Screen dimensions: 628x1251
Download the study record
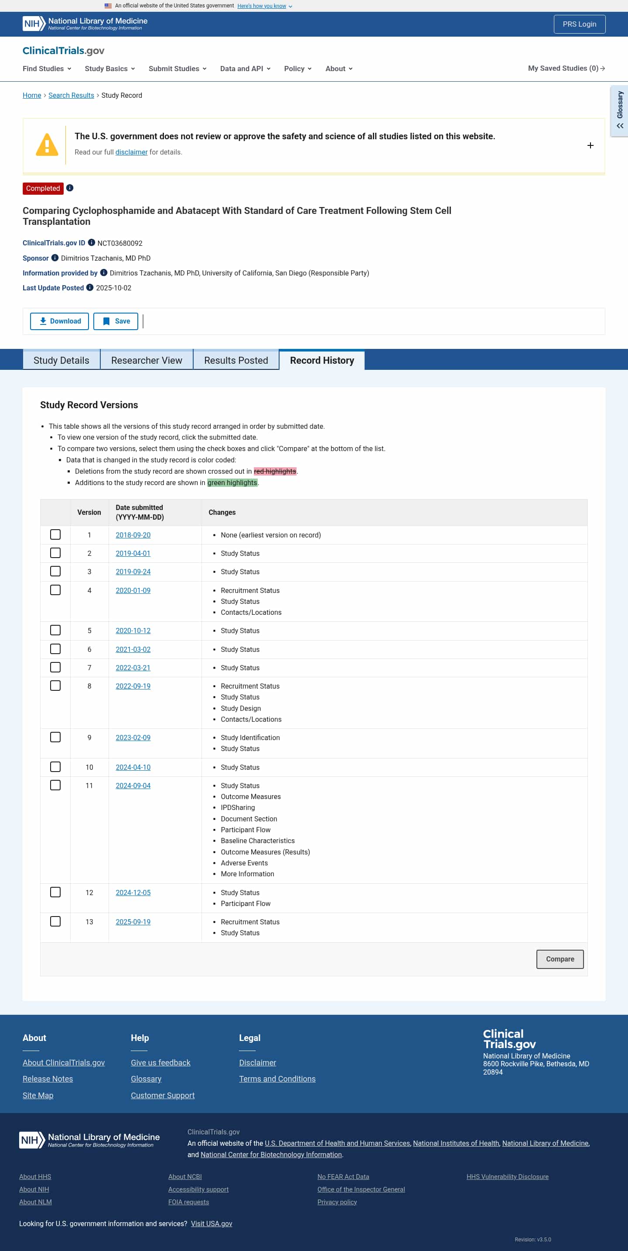click(60, 321)
